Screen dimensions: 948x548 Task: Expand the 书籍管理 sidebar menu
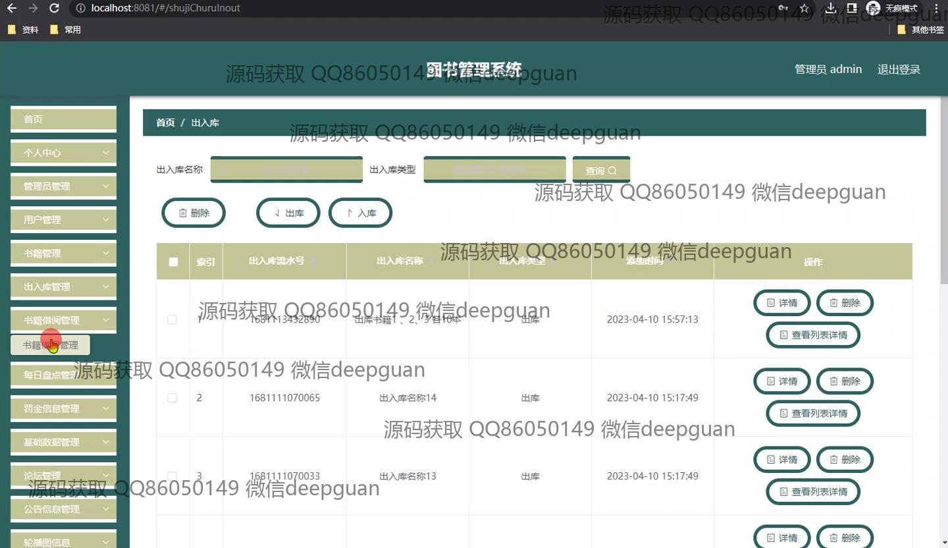63,253
